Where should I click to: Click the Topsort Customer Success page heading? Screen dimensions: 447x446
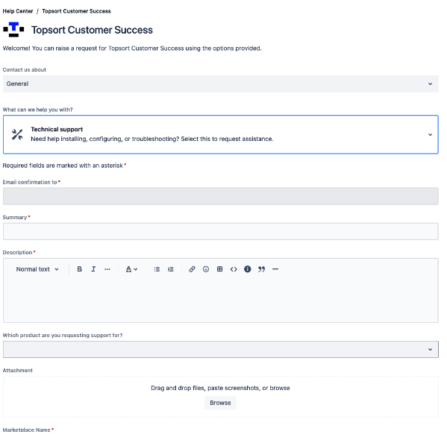click(92, 30)
